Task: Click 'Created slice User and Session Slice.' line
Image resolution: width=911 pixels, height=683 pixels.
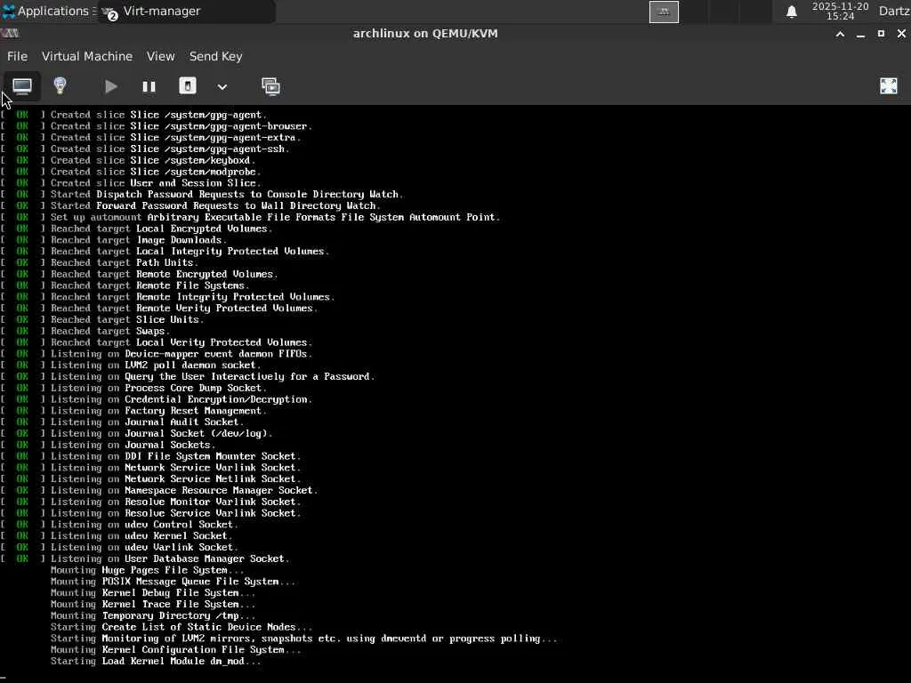Action: click(156, 183)
